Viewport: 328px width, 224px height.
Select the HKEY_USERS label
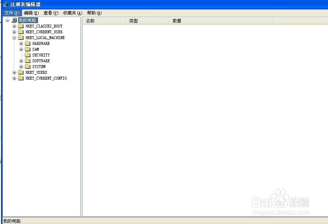click(37, 72)
